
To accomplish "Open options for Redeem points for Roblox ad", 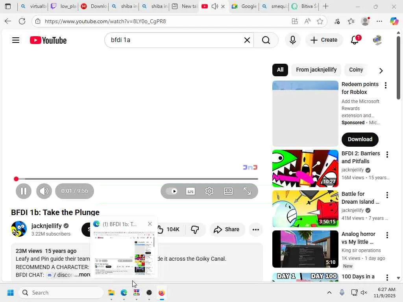I will 386,85.
